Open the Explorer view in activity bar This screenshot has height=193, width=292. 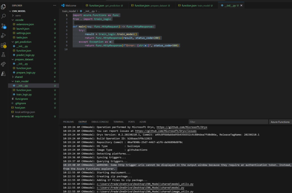click(3, 7)
